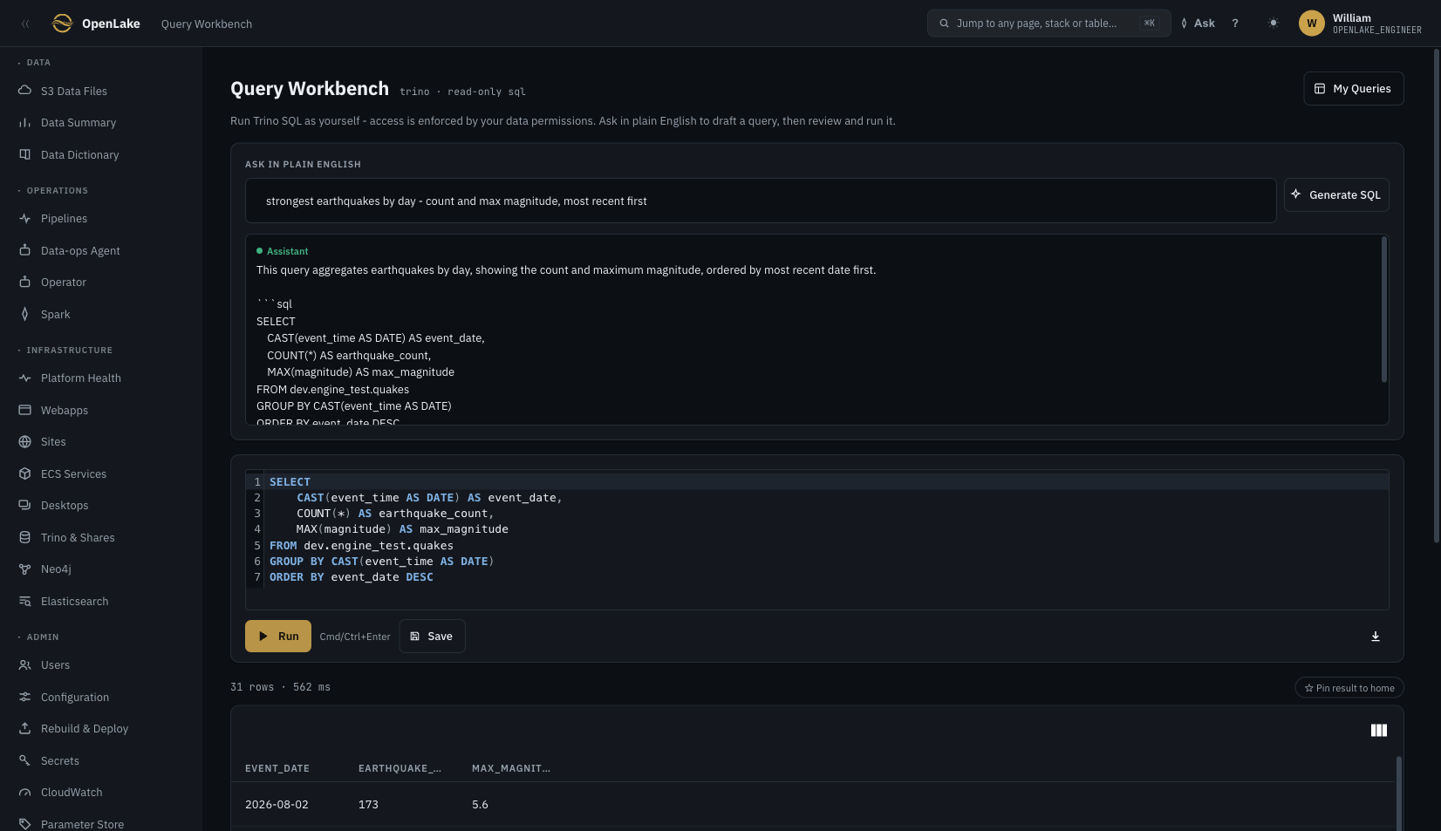Open the William user account menu
This screenshot has width=1441, height=831.
point(1360,24)
